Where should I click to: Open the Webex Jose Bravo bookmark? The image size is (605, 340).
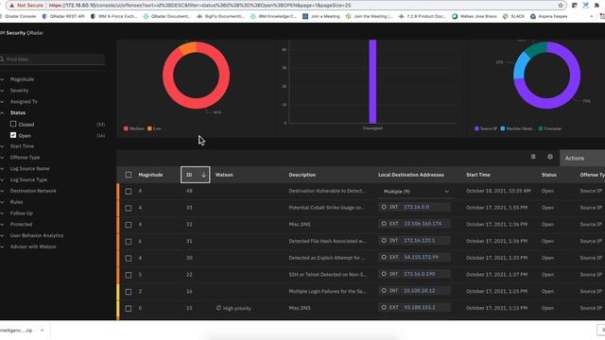pos(474,16)
